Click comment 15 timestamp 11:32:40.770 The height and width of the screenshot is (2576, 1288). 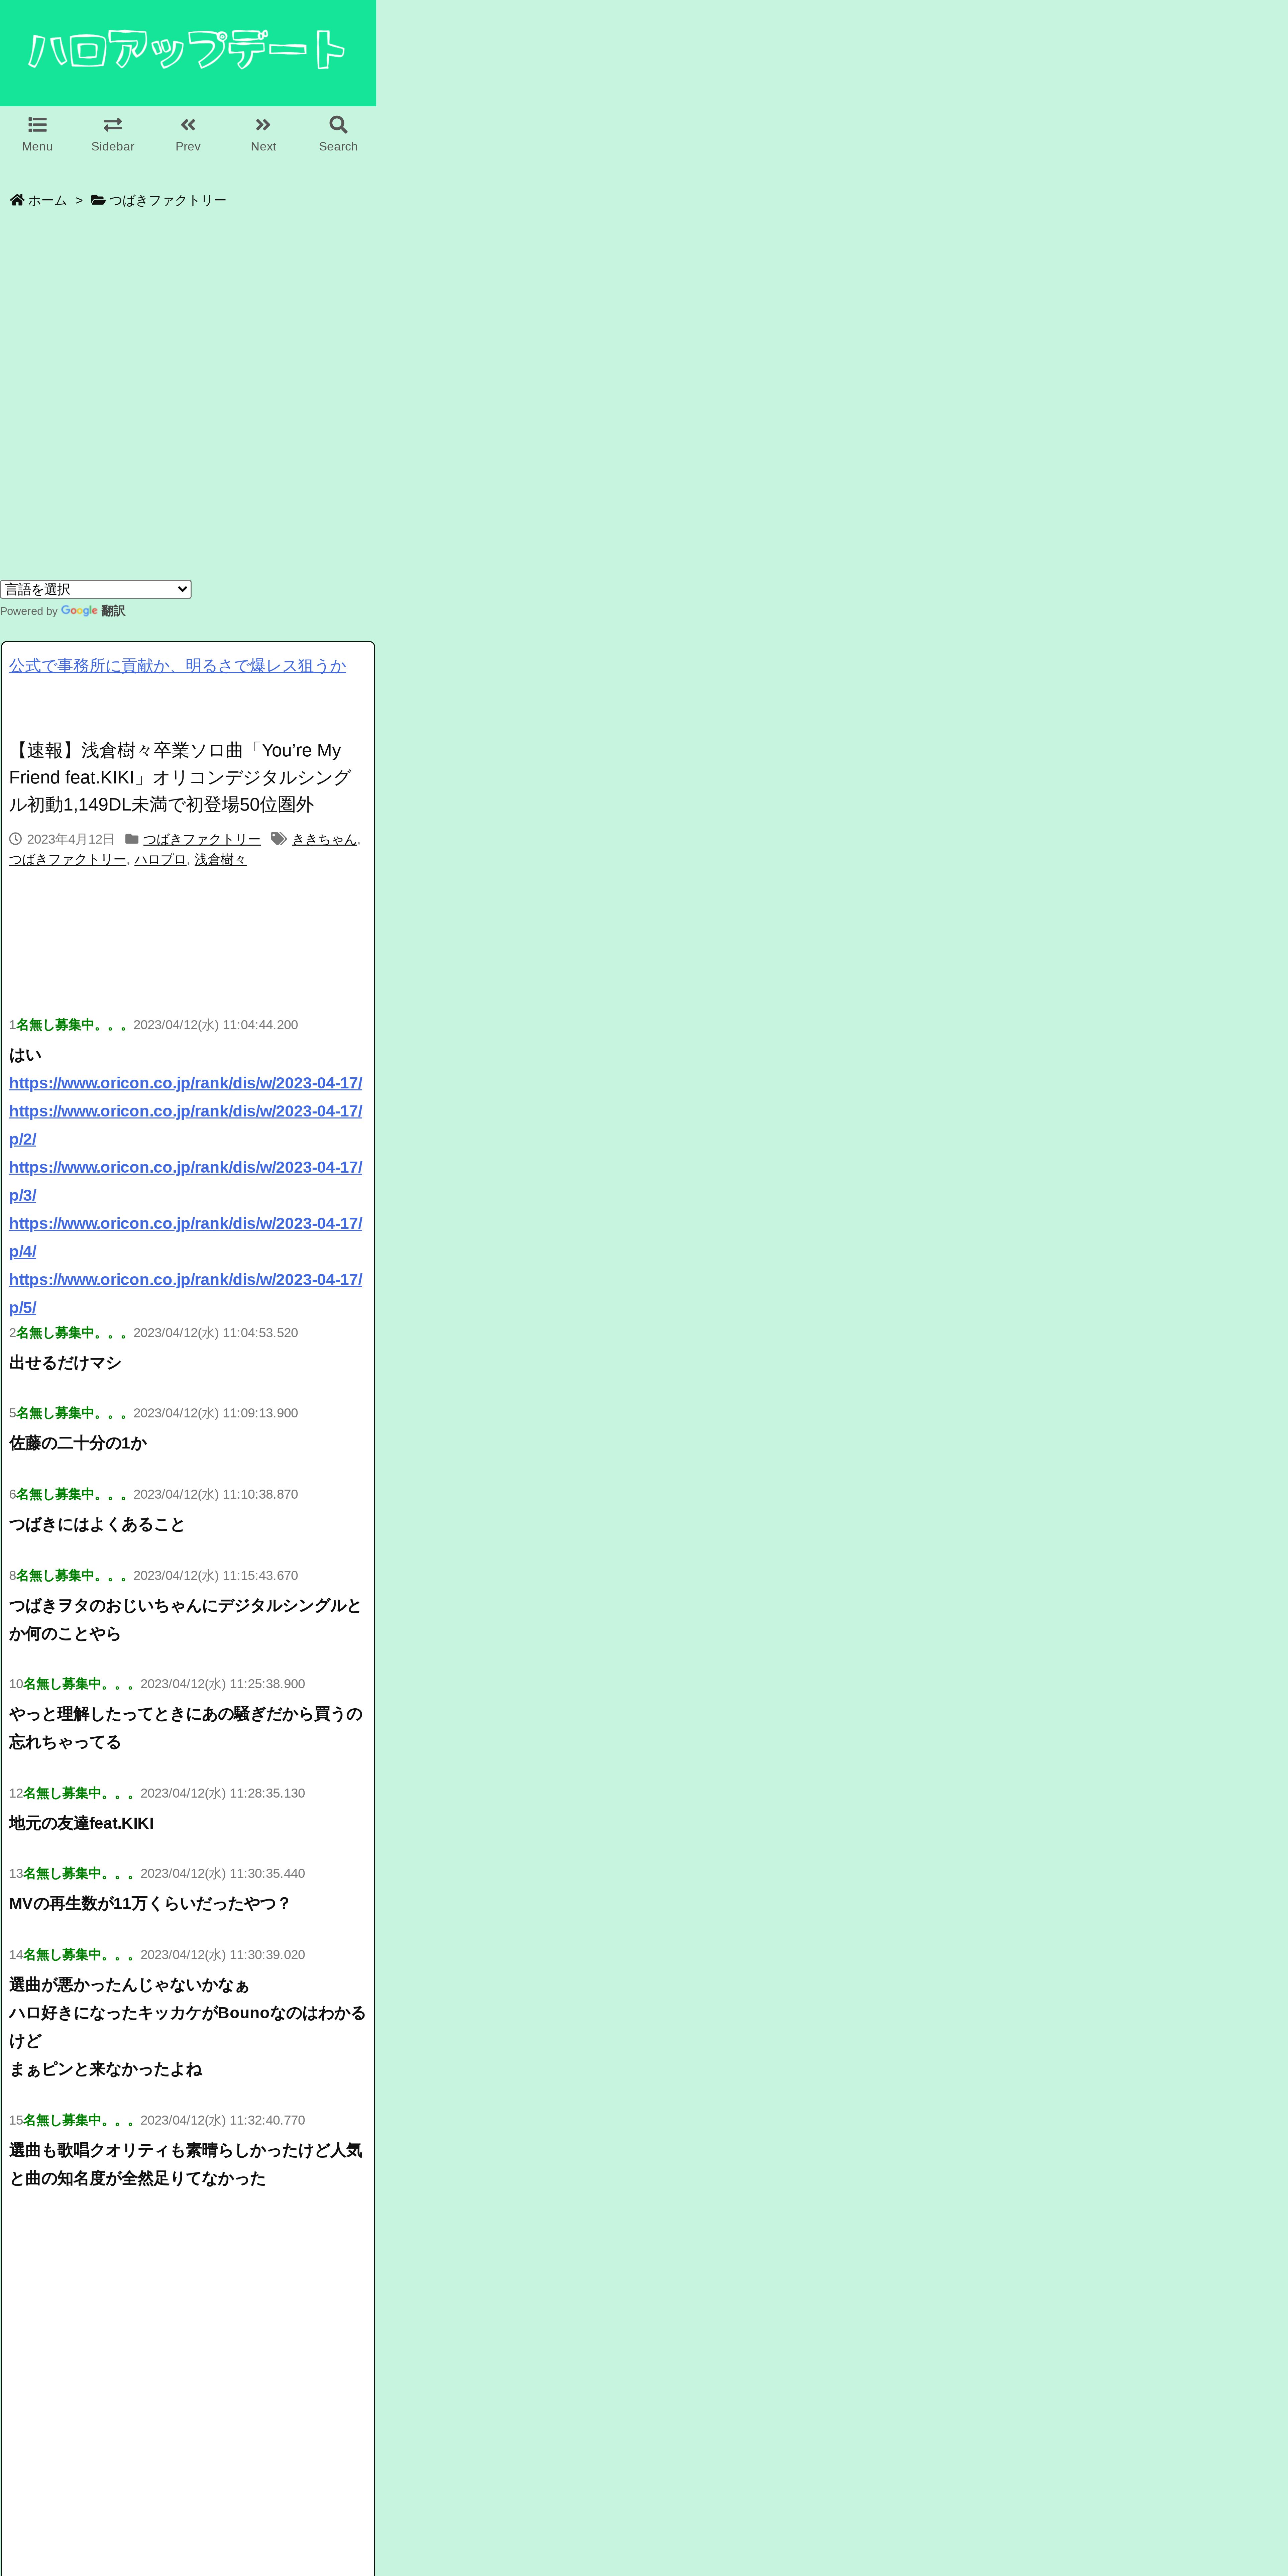click(x=222, y=2120)
